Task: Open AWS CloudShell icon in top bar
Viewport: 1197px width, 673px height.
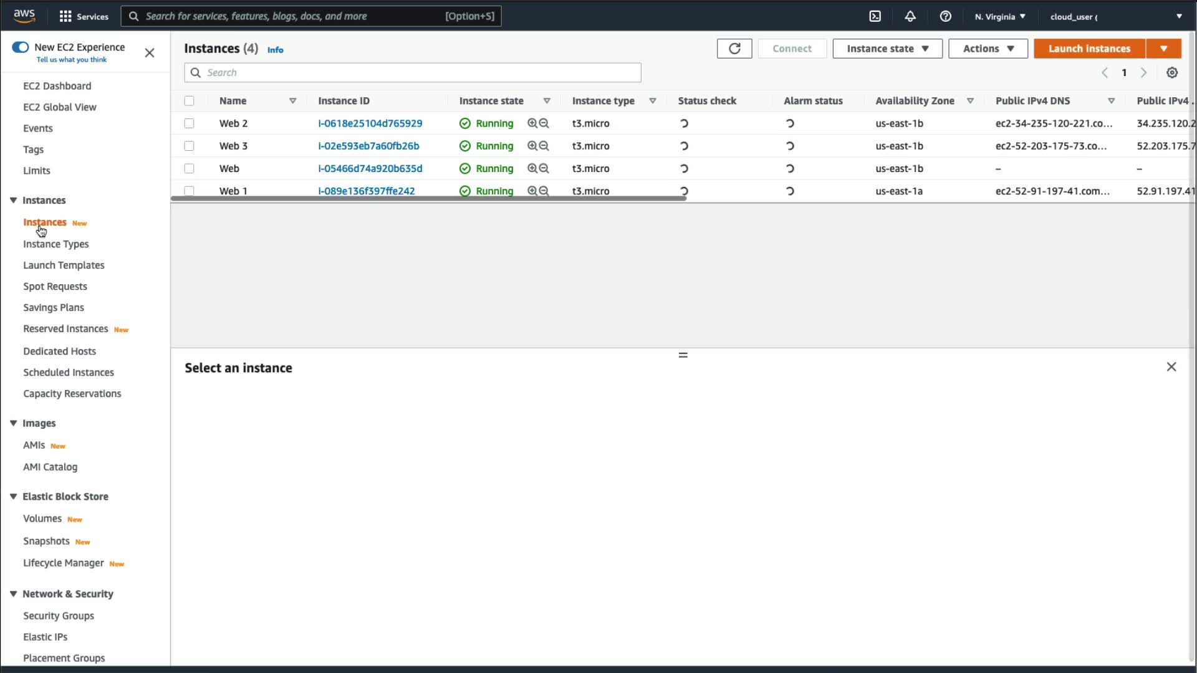Action: [x=875, y=17]
